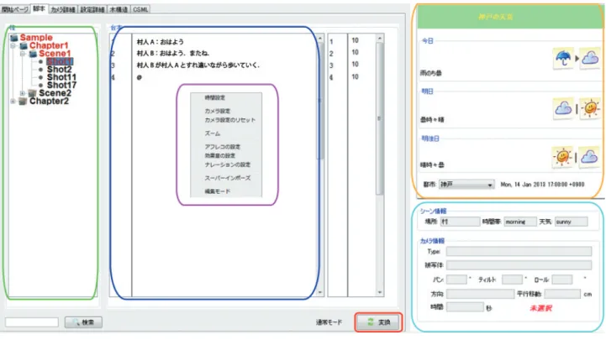
Task: Click script line 村人Bが村人Aとすれ違いながら歩いていく。
Action: click(198, 65)
